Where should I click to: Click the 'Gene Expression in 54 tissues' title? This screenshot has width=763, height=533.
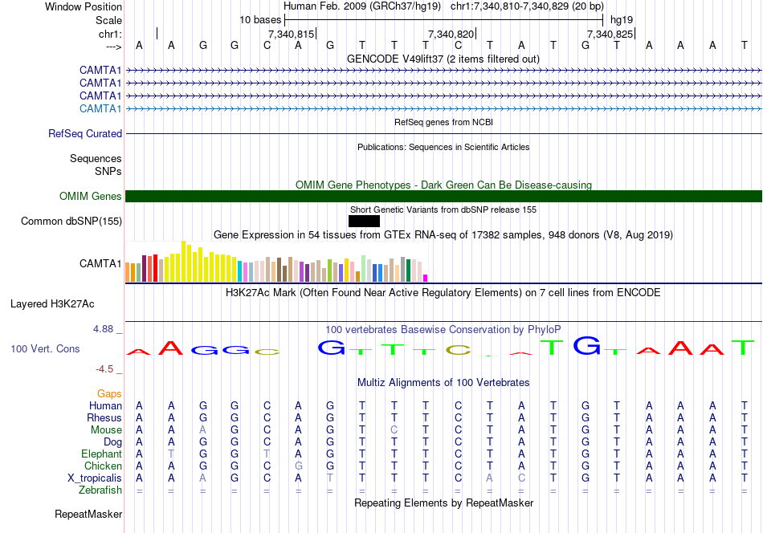443,235
